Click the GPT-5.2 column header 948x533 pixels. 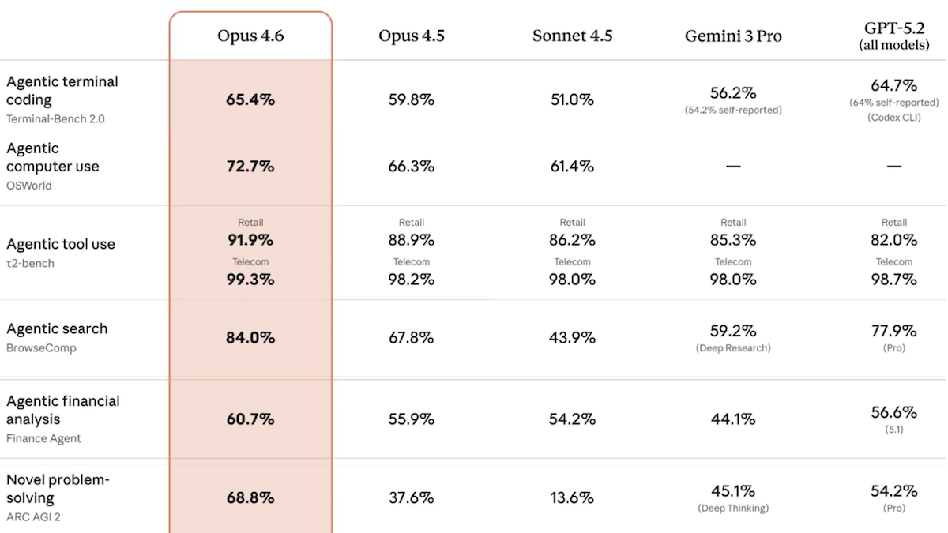tap(893, 29)
